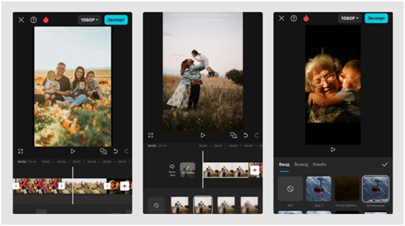Select the 'Зум 1' animation thumbnail

(319, 189)
